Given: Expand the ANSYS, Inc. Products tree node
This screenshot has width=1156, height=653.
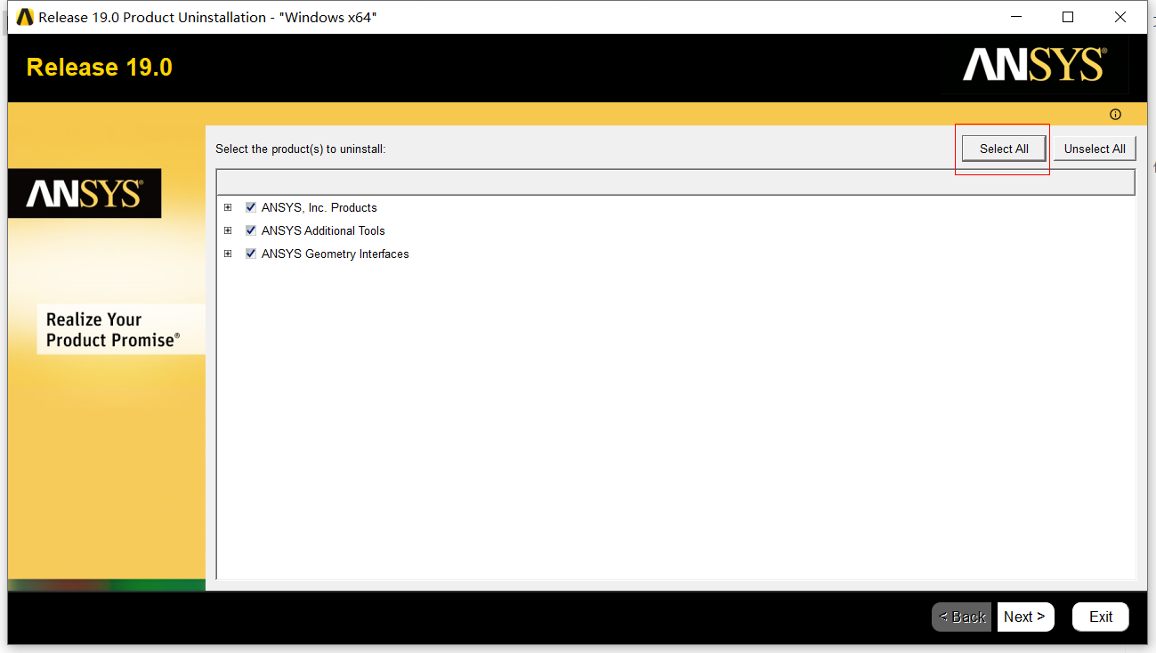Looking at the screenshot, I should pyautogui.click(x=228, y=207).
